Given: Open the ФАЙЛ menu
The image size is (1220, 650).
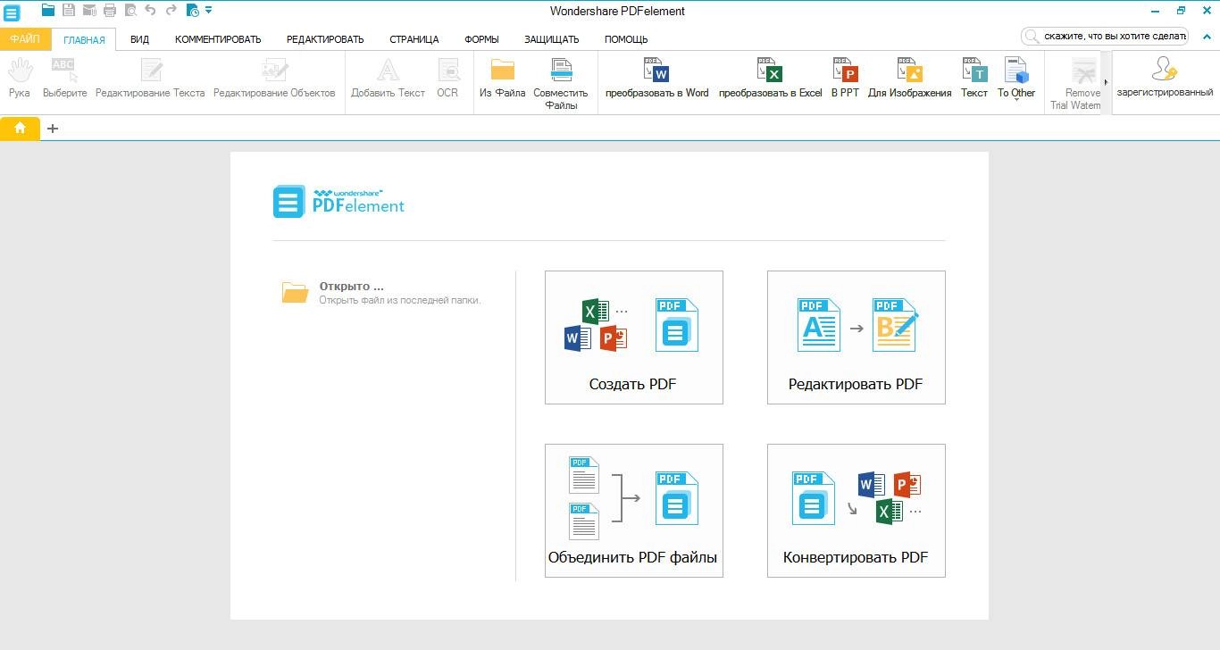Looking at the screenshot, I should coord(25,39).
